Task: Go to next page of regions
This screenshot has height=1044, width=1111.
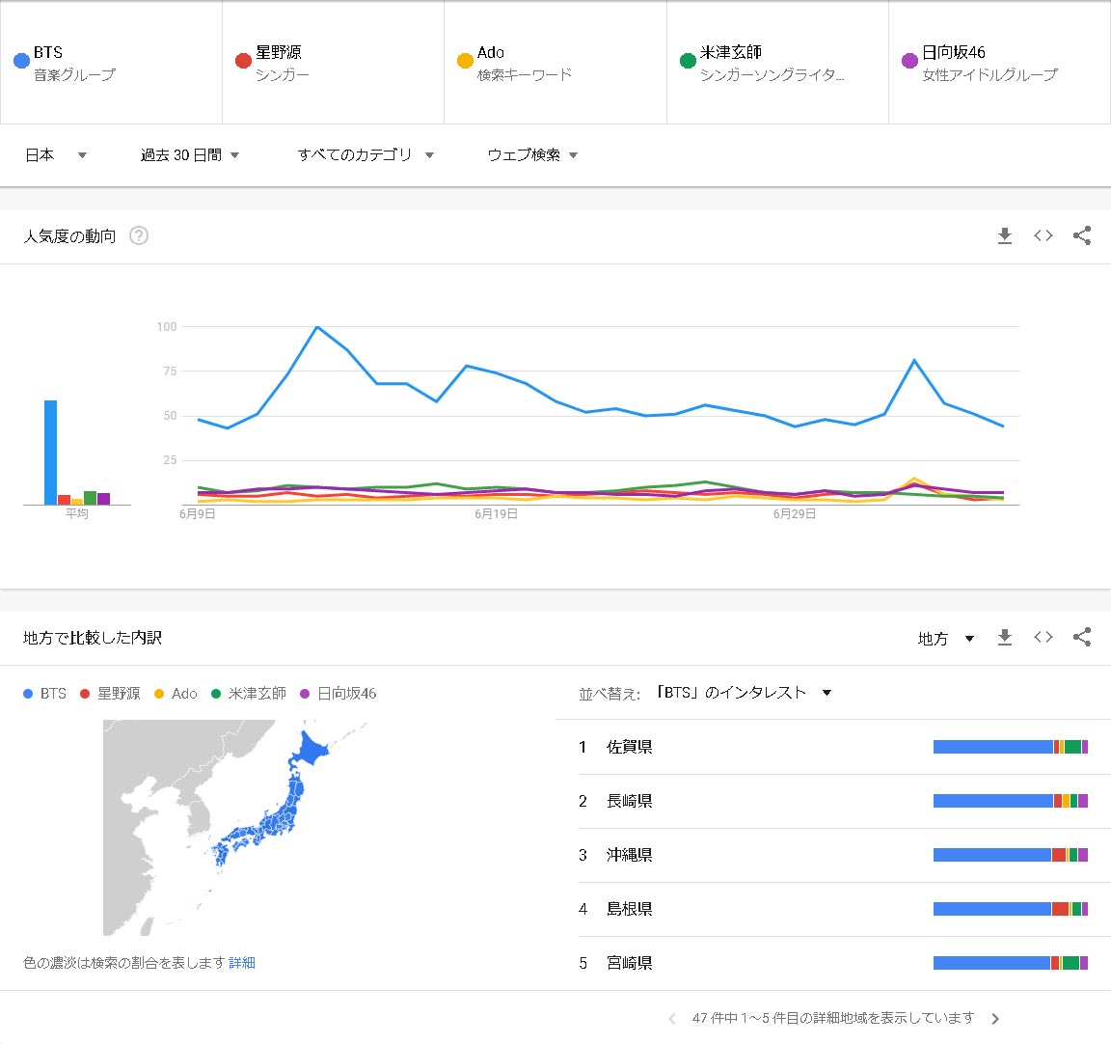Action: coord(995,1019)
